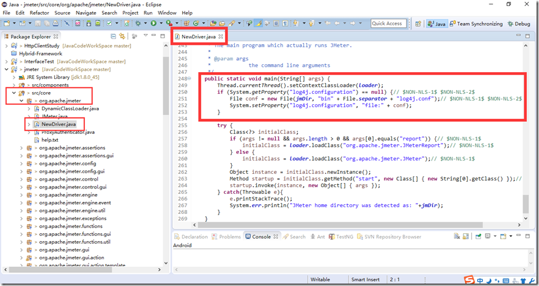Image resolution: width=539 pixels, height=286 pixels.
Task: Click the Open Perspective icon
Action: [418, 24]
